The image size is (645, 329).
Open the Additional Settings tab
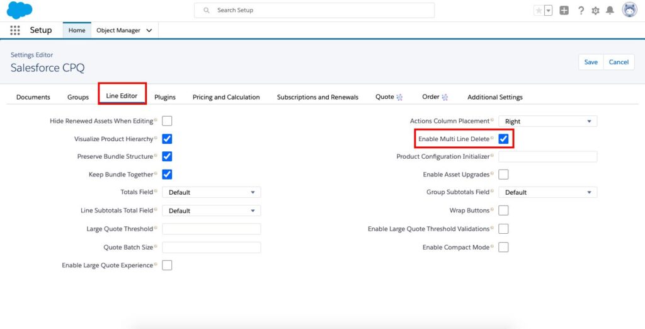[495, 97]
